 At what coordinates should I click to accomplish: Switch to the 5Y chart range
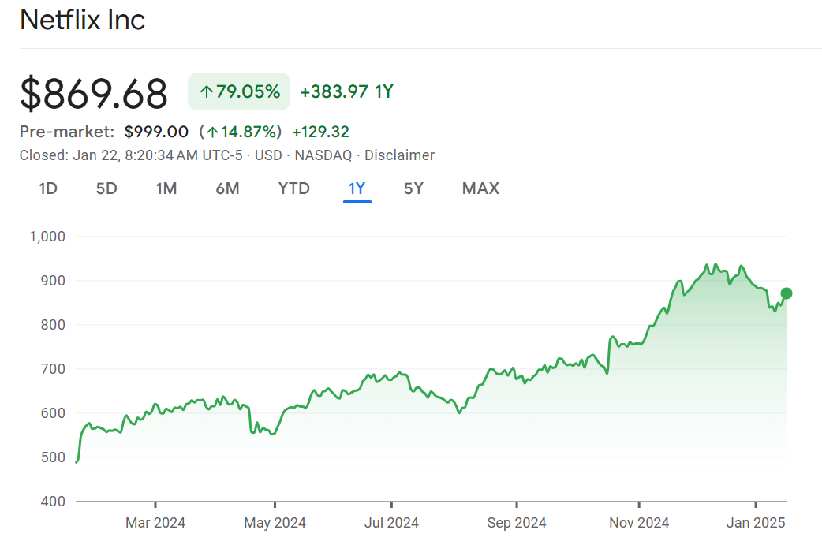413,188
